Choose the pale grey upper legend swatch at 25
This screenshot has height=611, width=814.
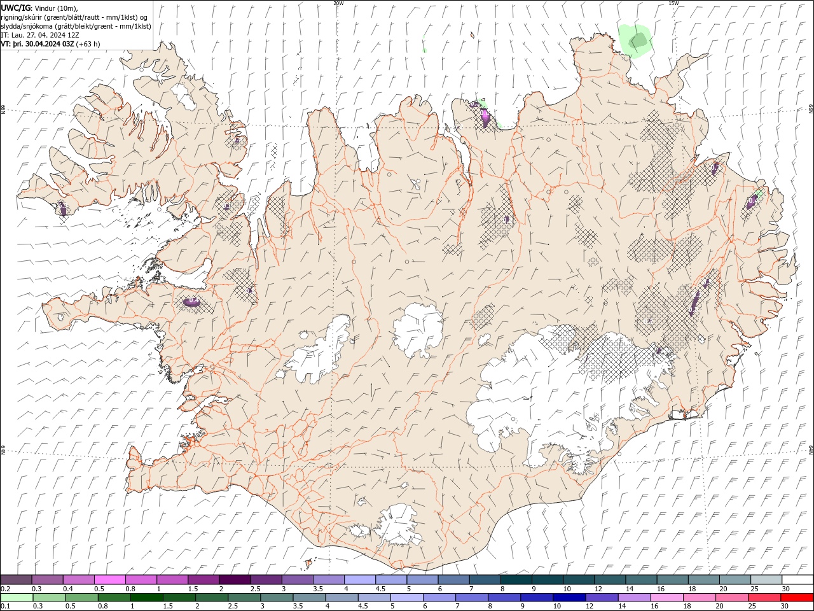point(766,580)
